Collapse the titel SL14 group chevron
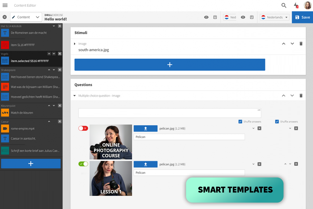This screenshot has height=209, width=313. pyautogui.click(x=54, y=26)
